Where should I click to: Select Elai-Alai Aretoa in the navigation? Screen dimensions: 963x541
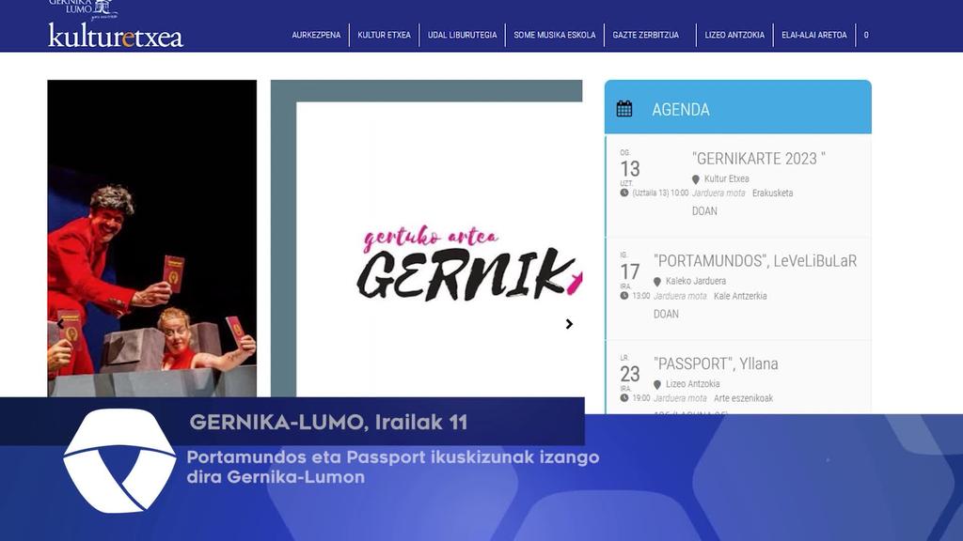pos(813,35)
